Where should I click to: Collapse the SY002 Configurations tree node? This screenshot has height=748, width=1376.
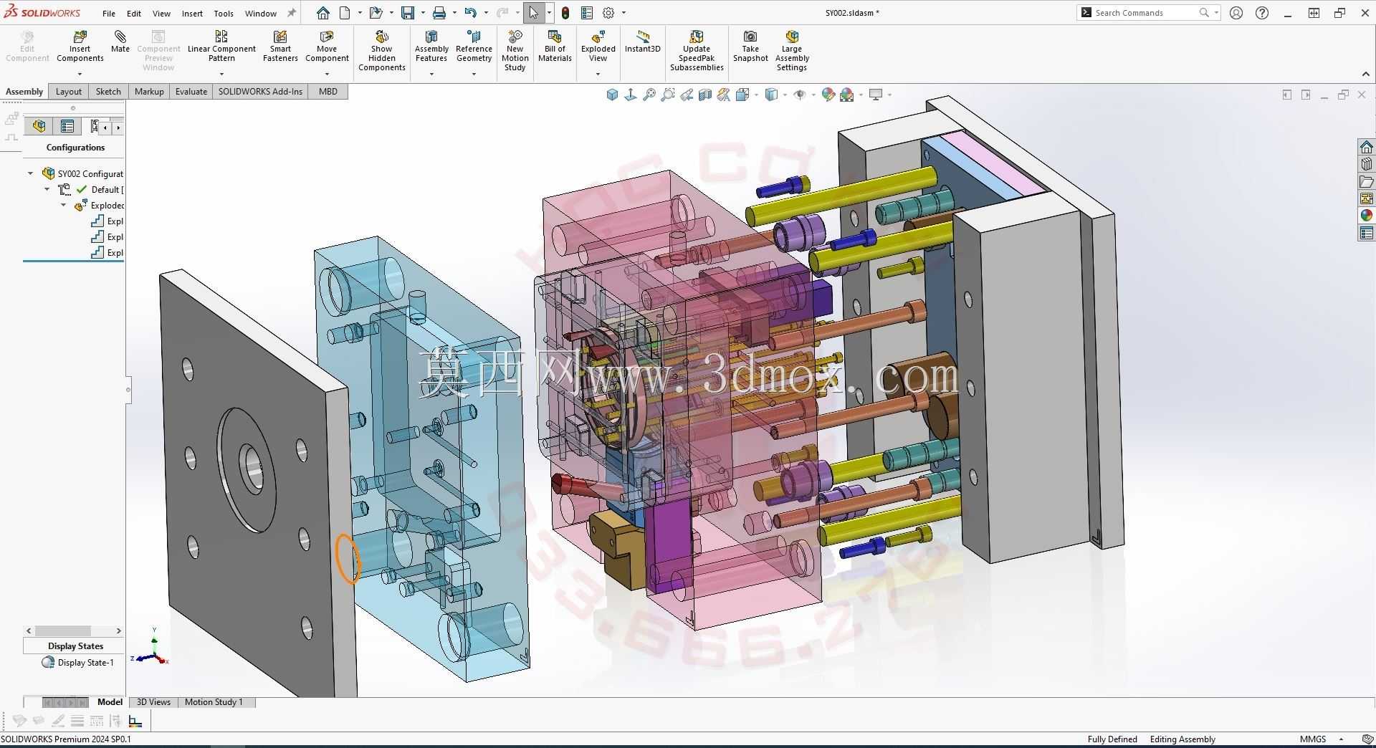30,173
